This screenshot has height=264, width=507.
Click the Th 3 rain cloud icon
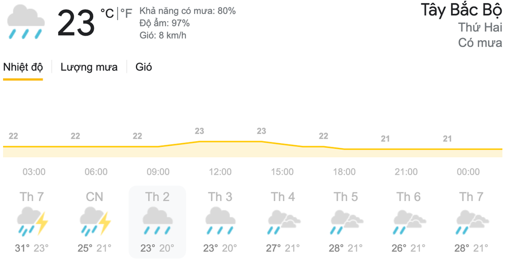(x=220, y=221)
